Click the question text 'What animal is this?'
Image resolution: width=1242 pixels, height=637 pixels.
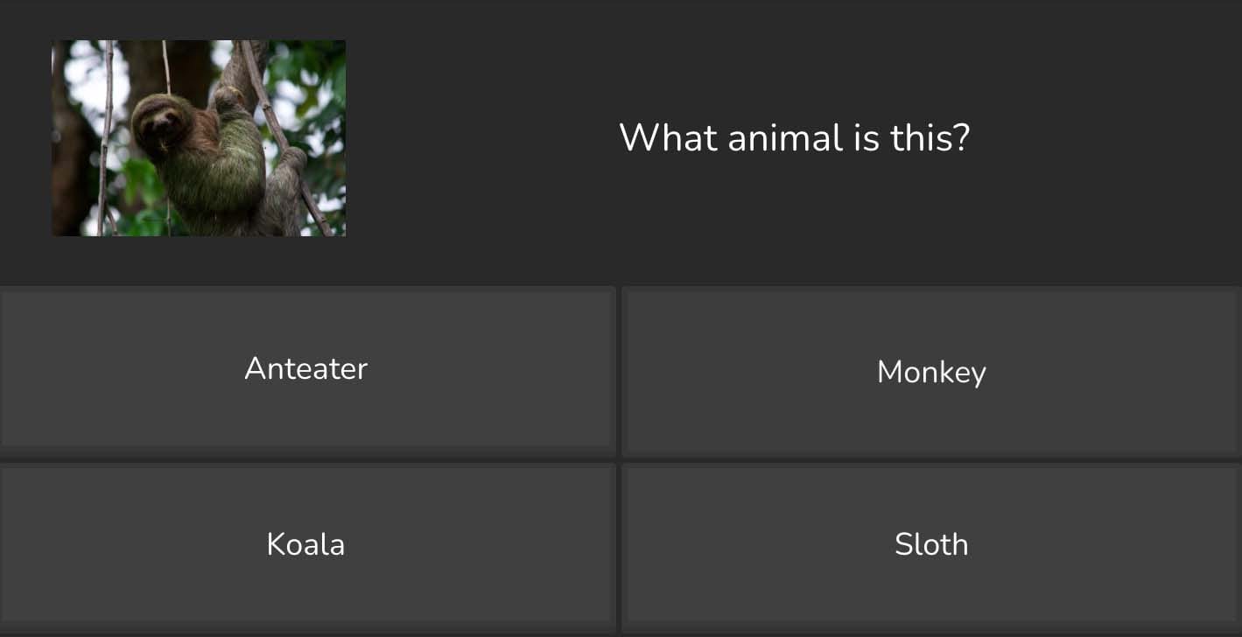[x=795, y=137]
